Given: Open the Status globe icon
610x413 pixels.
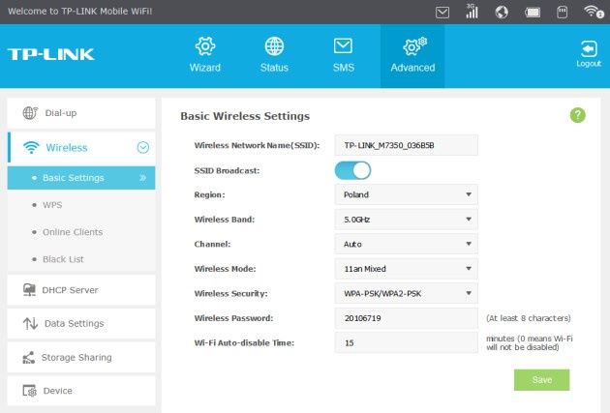Looking at the screenshot, I should (x=274, y=46).
